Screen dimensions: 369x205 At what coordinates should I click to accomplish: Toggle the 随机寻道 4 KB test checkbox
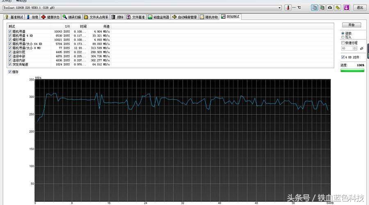(10, 36)
